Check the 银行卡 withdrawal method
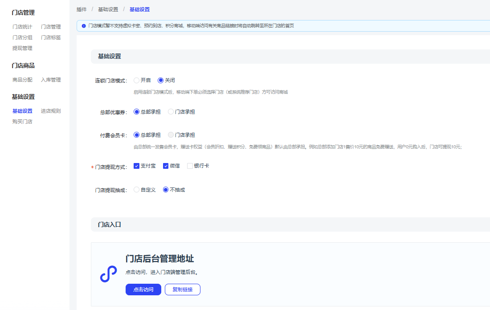Screen dimensions: 490x310 click(190, 166)
